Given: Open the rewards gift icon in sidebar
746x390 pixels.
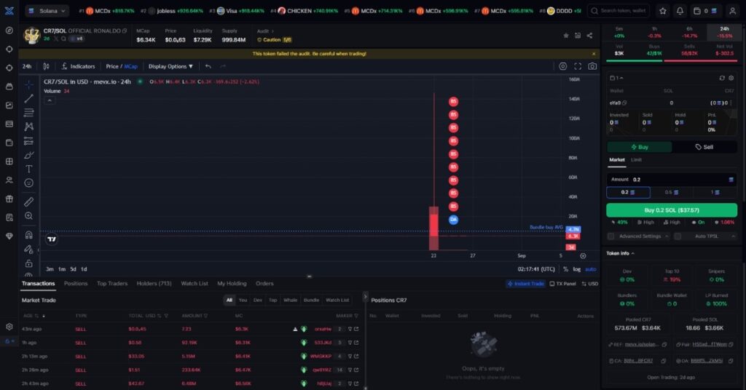Looking at the screenshot, I should (x=9, y=199).
